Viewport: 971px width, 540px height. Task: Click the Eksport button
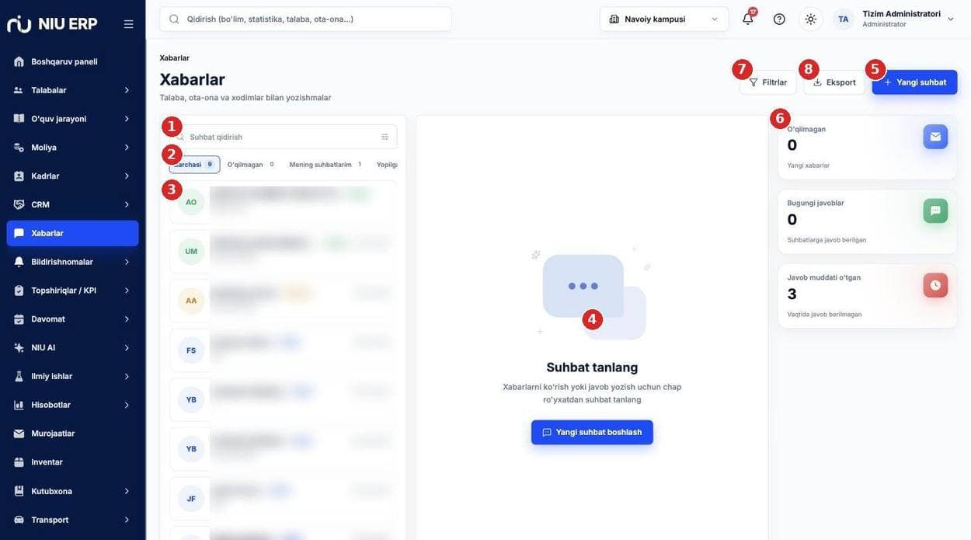pyautogui.click(x=834, y=82)
